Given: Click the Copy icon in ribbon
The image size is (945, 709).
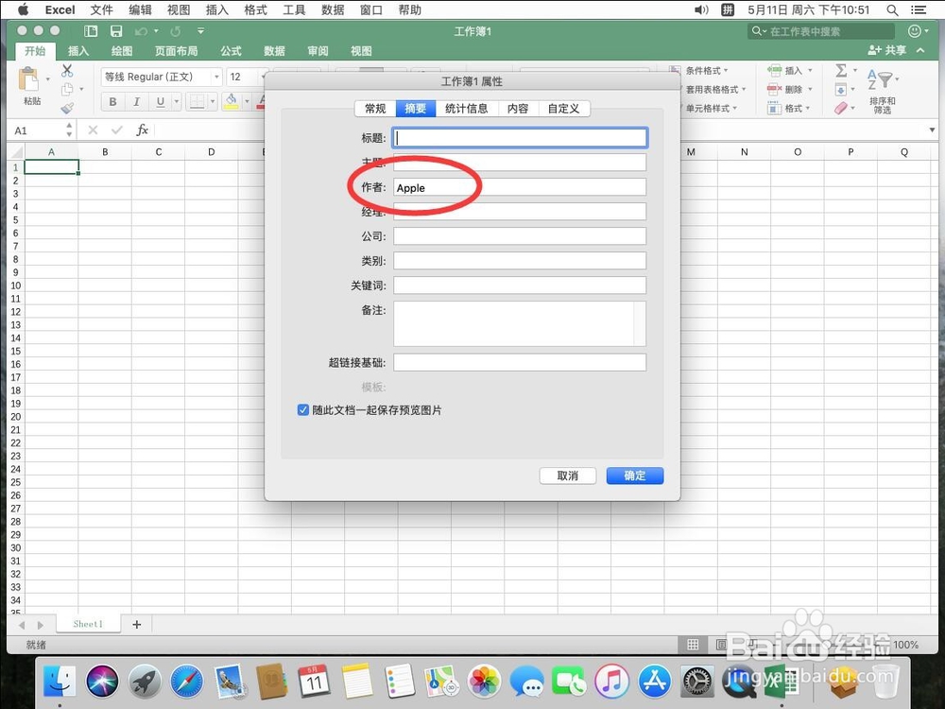Looking at the screenshot, I should pos(67,89).
